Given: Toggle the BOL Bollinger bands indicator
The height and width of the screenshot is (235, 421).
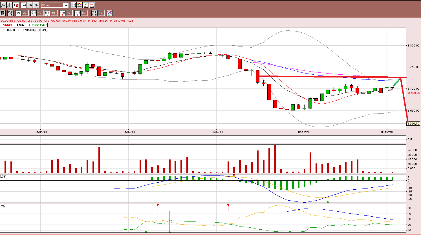Looking at the screenshot, I should tap(18, 13).
